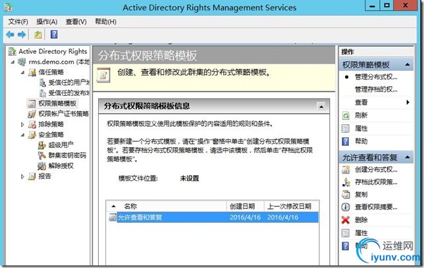Collapse the 权限策略模板 actions group
This screenshot has width=424, height=268.
[408, 65]
